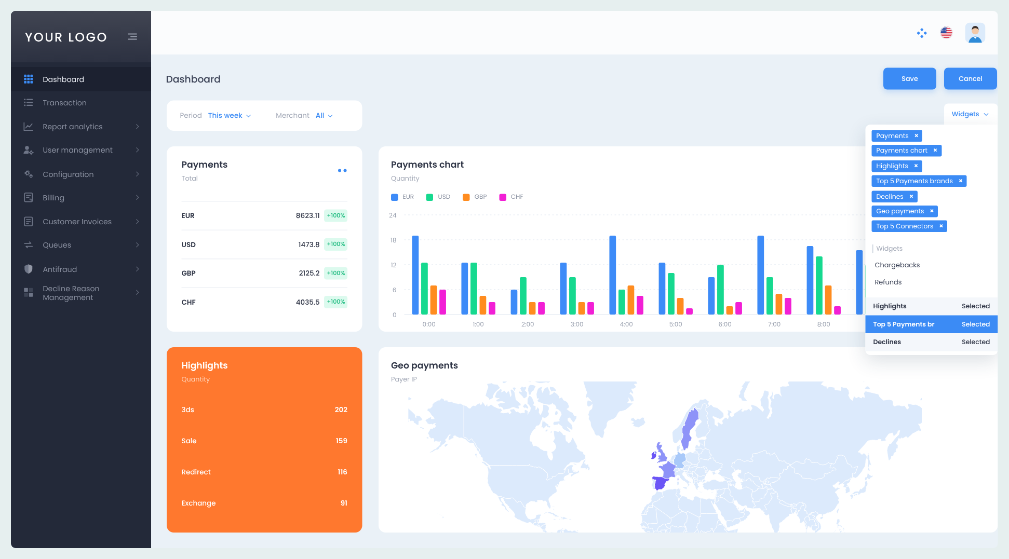Click the Antifraud shield icon

coord(29,269)
